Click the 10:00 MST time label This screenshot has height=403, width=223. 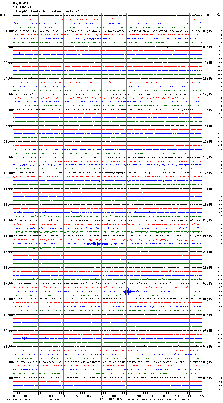click(8, 173)
